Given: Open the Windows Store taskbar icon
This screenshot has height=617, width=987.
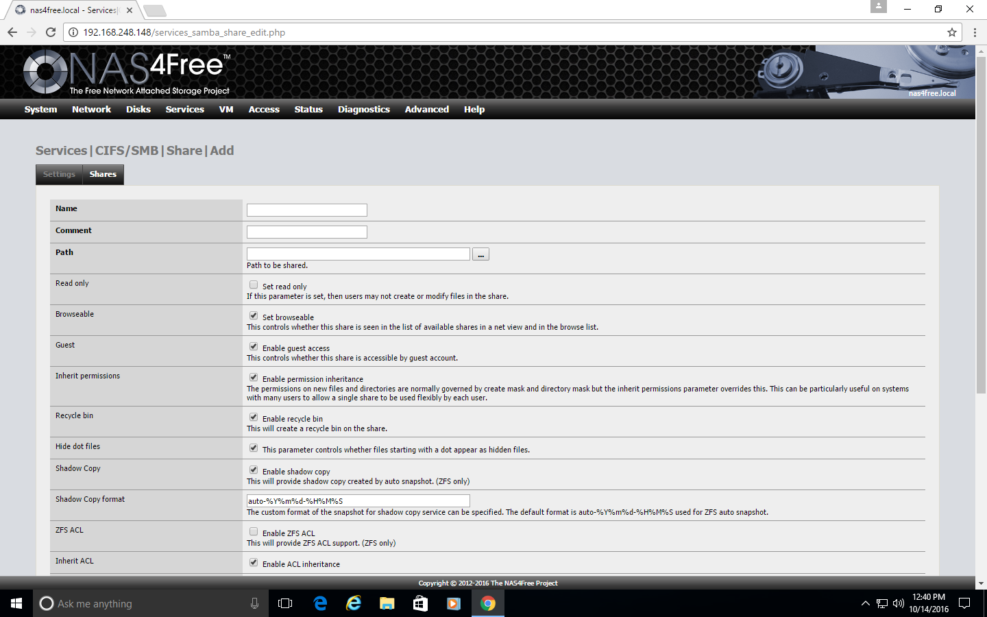Looking at the screenshot, I should tap(420, 603).
